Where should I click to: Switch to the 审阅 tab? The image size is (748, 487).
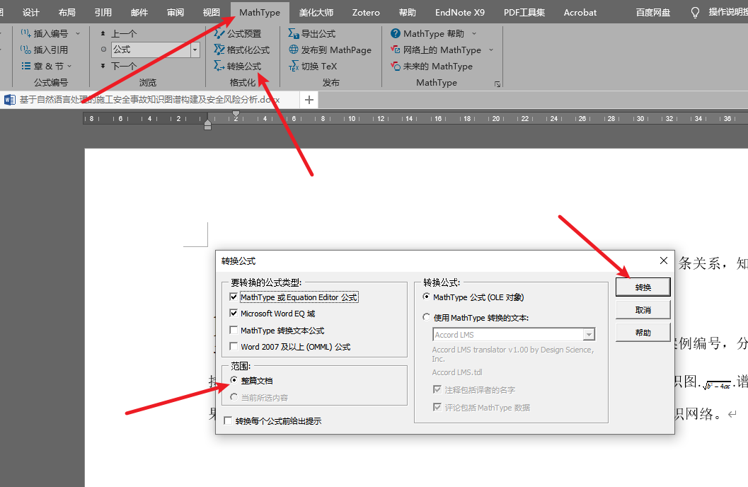point(176,13)
